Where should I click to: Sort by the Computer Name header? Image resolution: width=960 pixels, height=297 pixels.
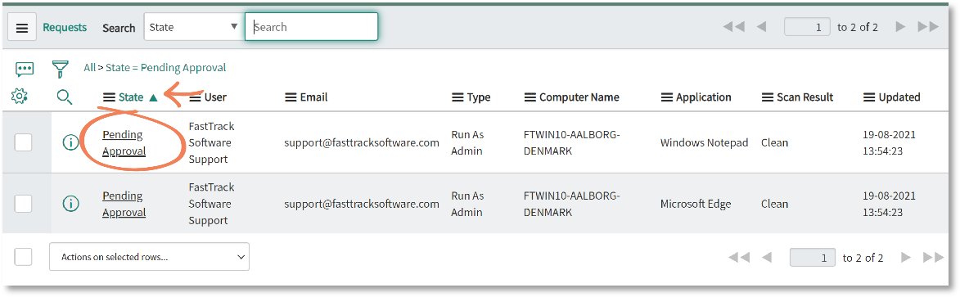(x=579, y=97)
